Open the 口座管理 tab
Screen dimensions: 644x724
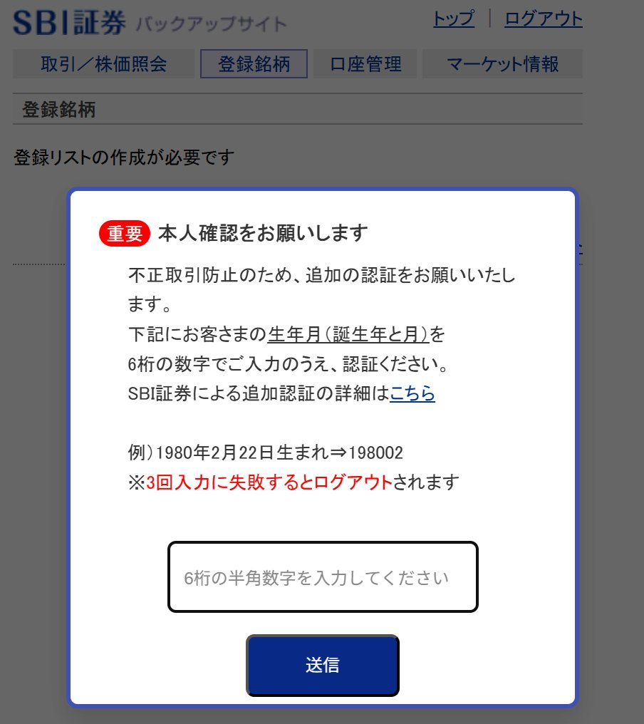coord(365,63)
